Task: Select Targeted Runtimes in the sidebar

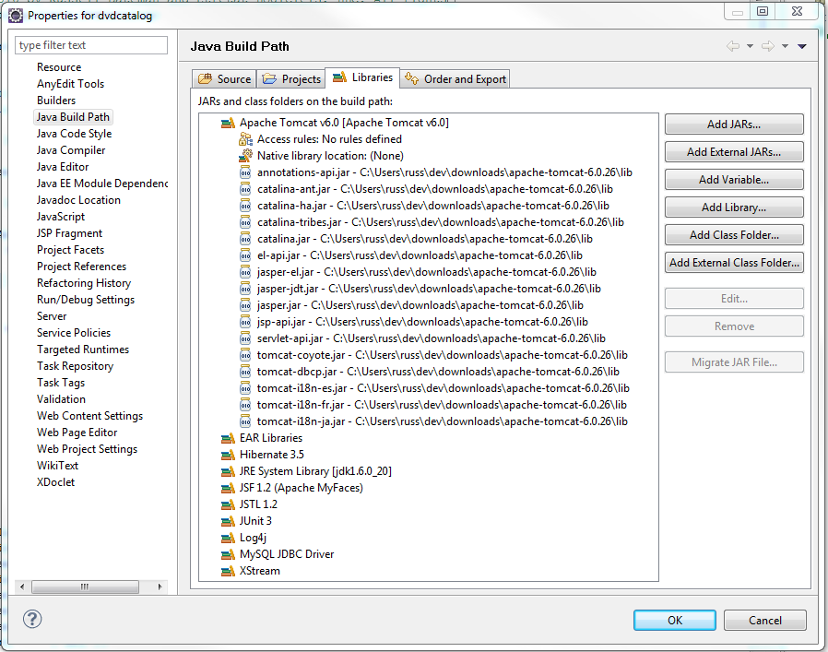Action: (x=83, y=350)
